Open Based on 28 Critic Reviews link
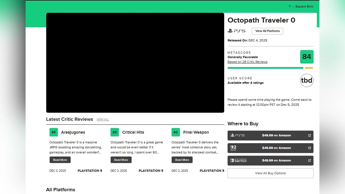Image resolution: width=345 pixels, height=194 pixels. (247, 62)
